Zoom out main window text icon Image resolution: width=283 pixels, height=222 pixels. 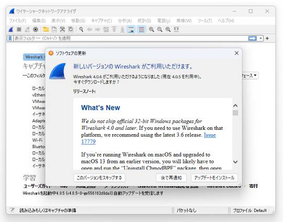[x=160, y=29]
